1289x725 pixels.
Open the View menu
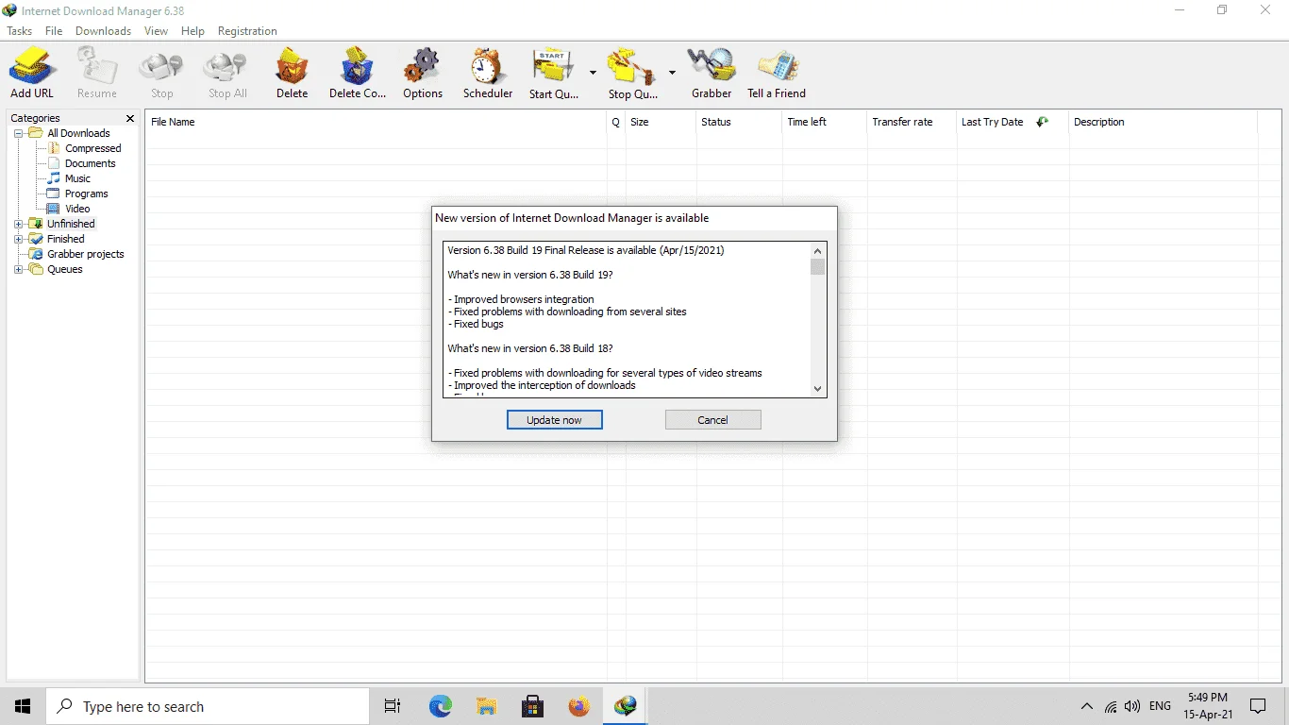156,31
